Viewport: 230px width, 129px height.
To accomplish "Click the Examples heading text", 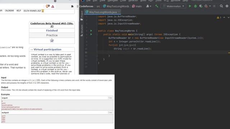I will click(x=5, y=94).
